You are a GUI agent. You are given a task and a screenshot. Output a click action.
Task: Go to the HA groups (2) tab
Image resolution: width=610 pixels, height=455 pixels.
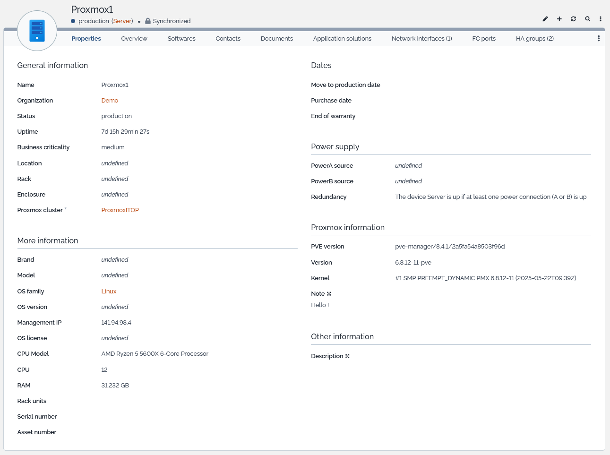534,39
